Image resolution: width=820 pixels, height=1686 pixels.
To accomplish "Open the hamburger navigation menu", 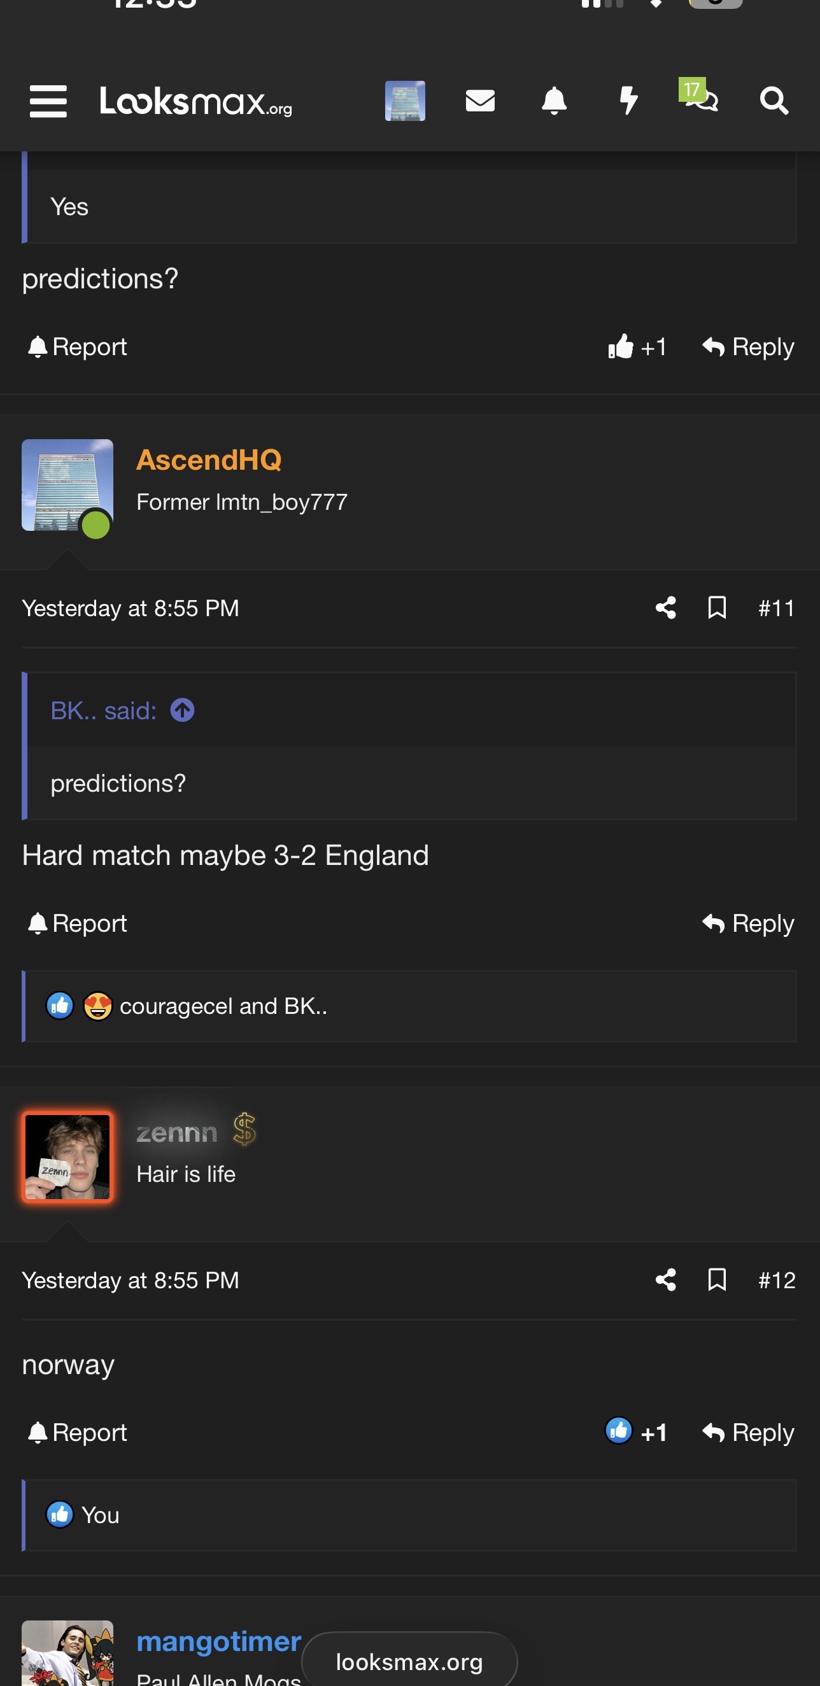I will tap(48, 101).
